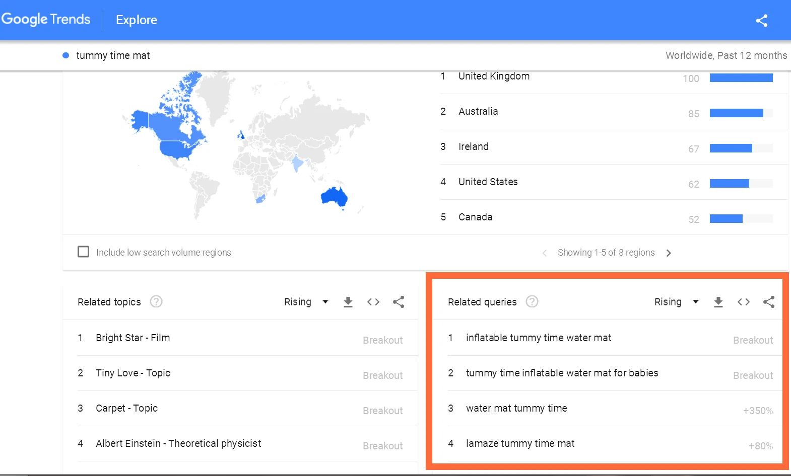Share the Related topics card

tap(399, 302)
